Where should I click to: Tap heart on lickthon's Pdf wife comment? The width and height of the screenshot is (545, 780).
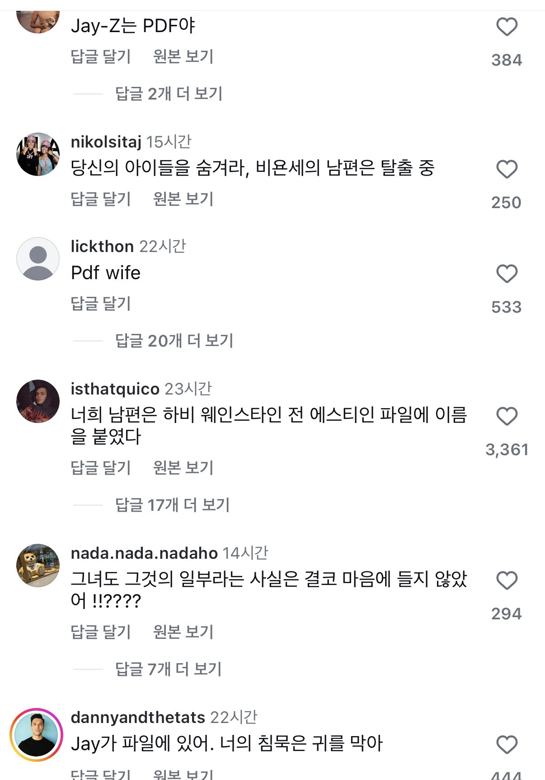click(x=507, y=274)
